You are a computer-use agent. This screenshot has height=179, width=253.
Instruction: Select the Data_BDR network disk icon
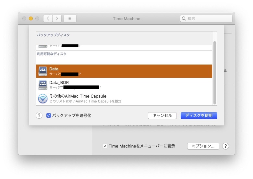click(x=43, y=85)
